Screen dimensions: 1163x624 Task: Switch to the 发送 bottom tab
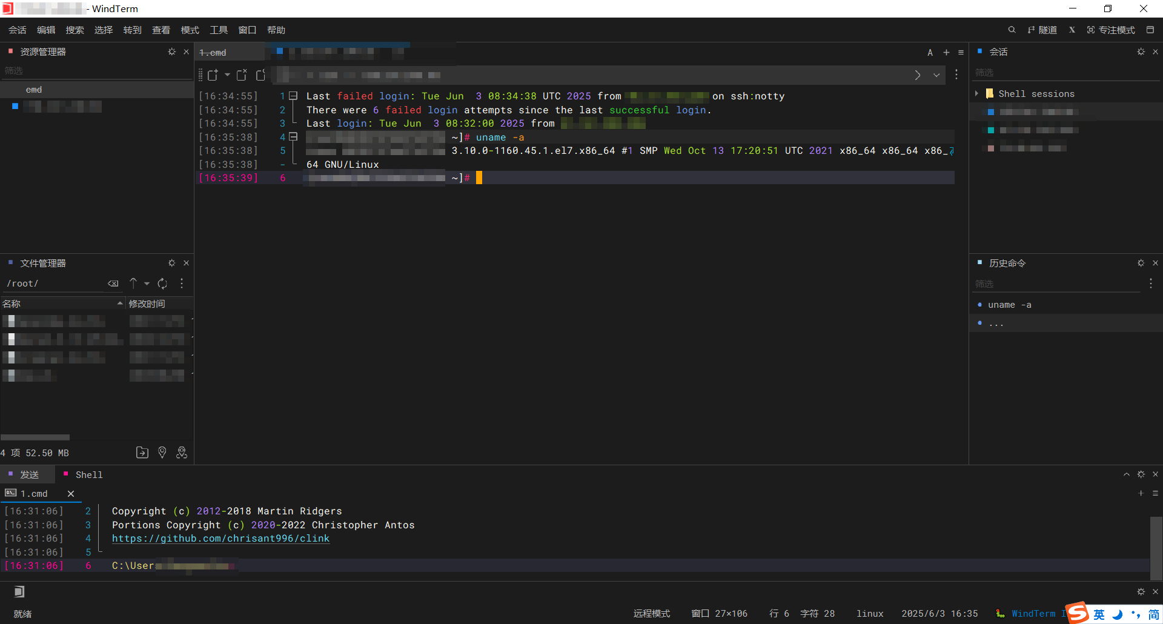tap(28, 474)
